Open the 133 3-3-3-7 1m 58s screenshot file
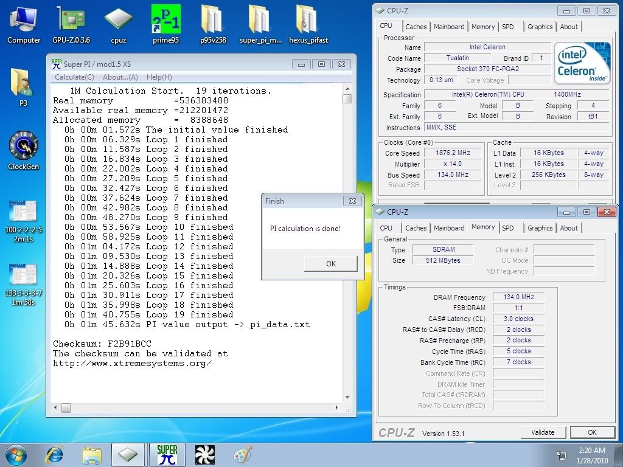Viewport: 623px width, 467px height. tap(24, 285)
